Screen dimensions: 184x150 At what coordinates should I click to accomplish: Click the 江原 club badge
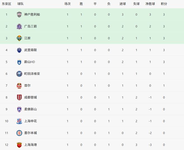coord(19,38)
